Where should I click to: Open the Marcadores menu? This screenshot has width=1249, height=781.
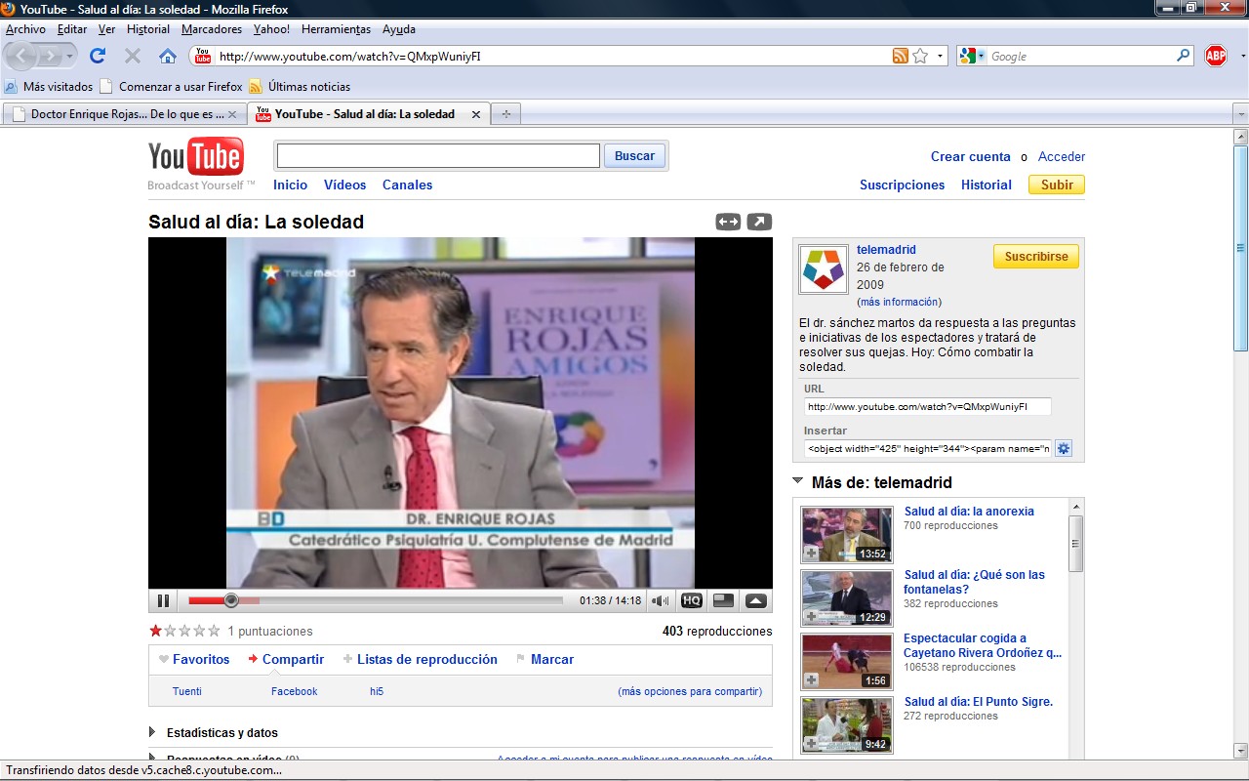point(211,29)
